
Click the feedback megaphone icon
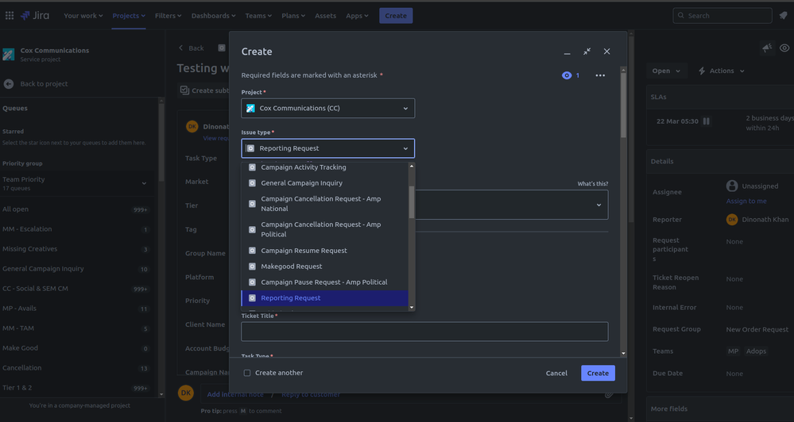tap(767, 48)
